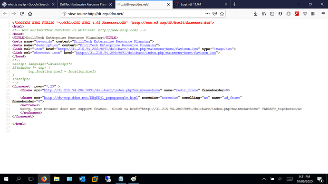Go forward one page
The height and width of the screenshot is (184, 328).
[14, 14]
